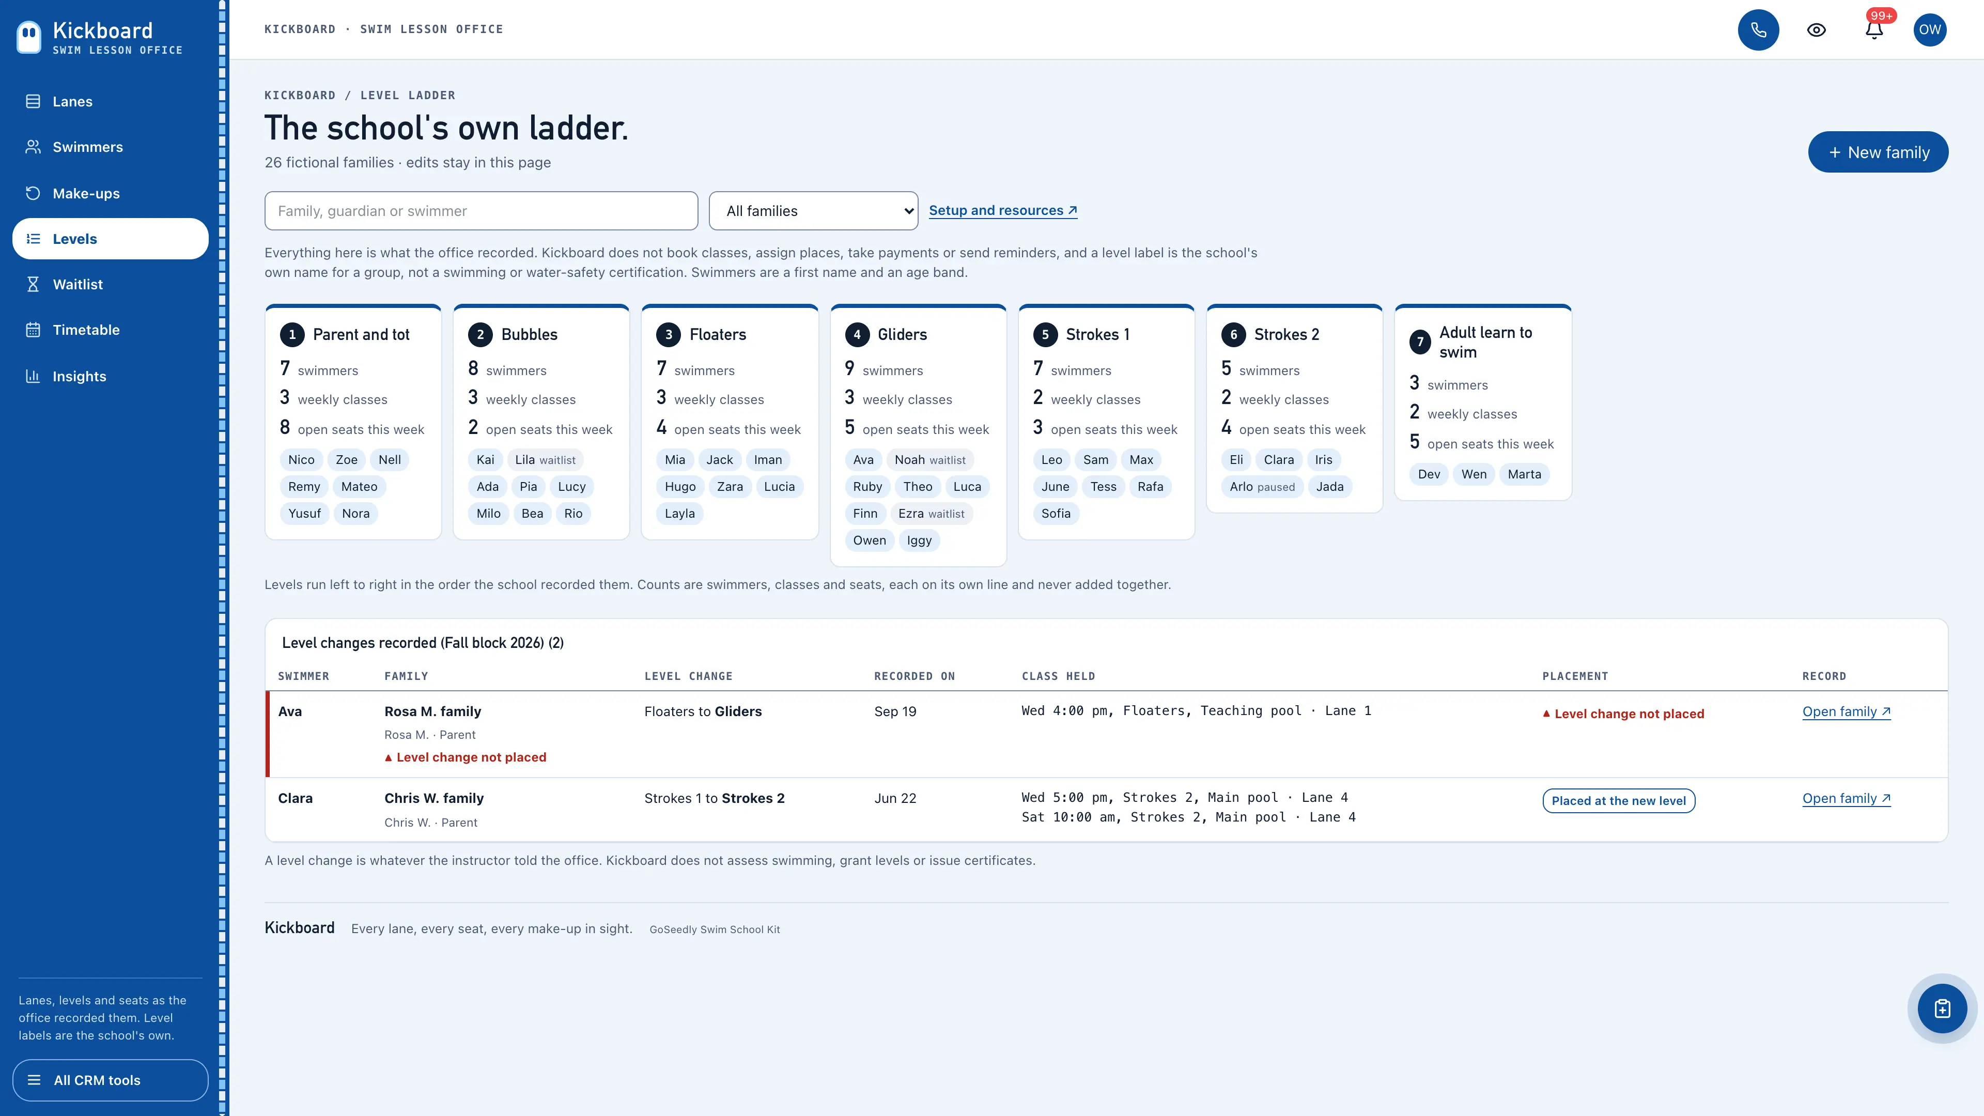Click Chris W. family name in table
The width and height of the screenshot is (1984, 1116).
(x=433, y=799)
